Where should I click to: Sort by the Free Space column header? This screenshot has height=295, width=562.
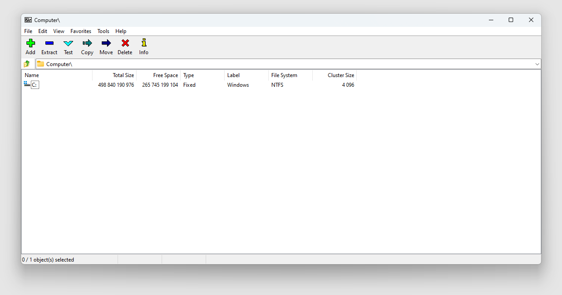[159, 75]
